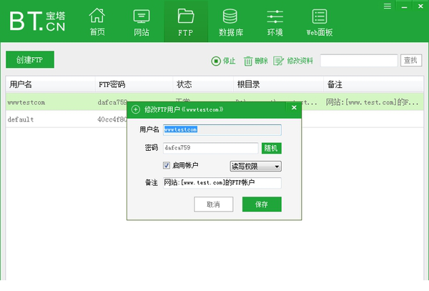The image size is (429, 291).
Task: Open the 数据库 database tab
Action: (231, 22)
